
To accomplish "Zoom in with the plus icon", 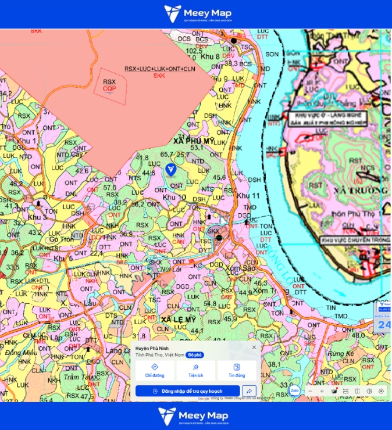I will click(x=322, y=391).
